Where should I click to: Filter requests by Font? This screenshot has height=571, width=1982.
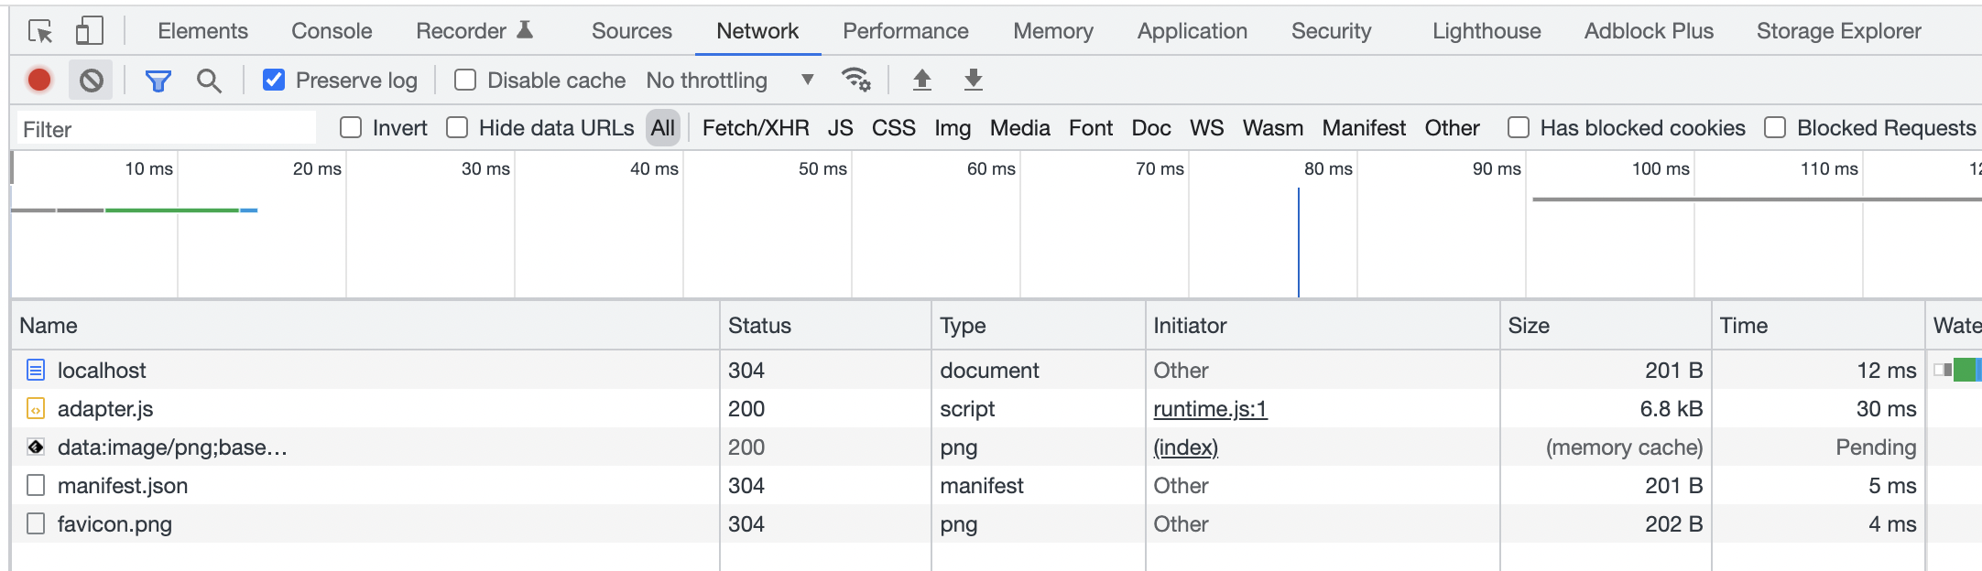1091,128
